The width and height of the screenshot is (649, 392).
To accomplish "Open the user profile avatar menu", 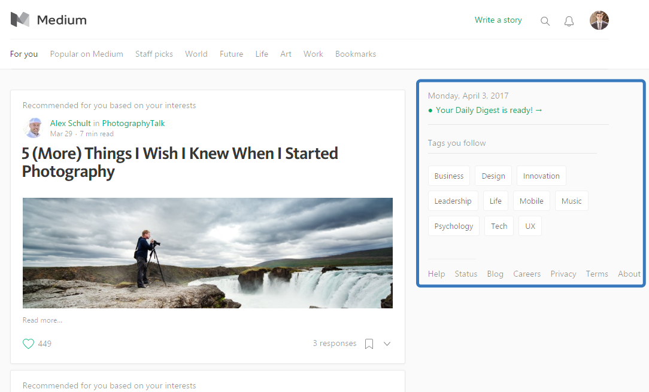I will pyautogui.click(x=599, y=20).
